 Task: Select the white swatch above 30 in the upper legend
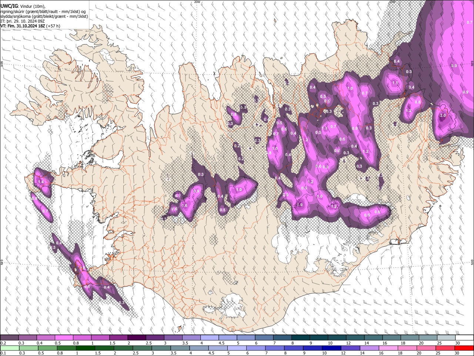[464, 338]
